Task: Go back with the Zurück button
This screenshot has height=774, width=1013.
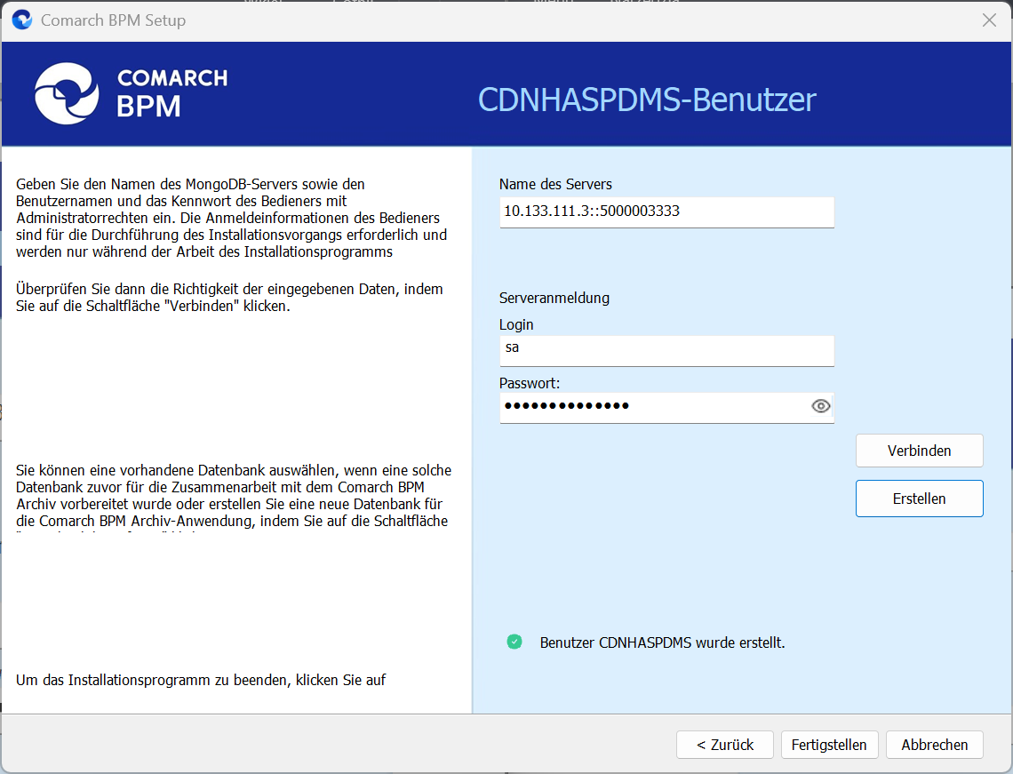Action: [x=724, y=745]
